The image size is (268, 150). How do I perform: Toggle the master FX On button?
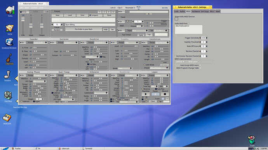pyautogui.click(x=24, y=12)
